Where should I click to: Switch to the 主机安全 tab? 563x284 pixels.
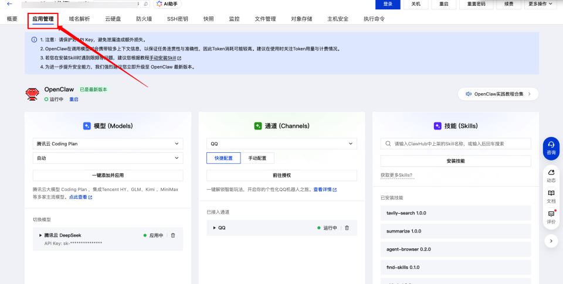point(338,19)
